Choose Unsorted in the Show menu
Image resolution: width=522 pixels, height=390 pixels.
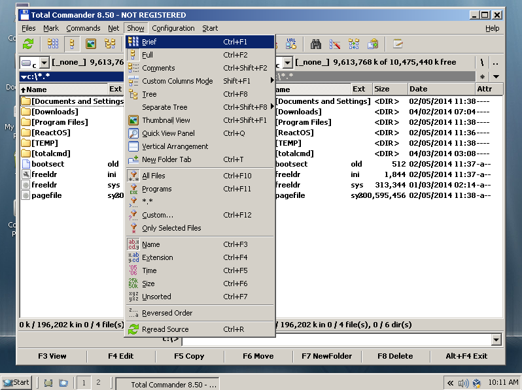200,297
